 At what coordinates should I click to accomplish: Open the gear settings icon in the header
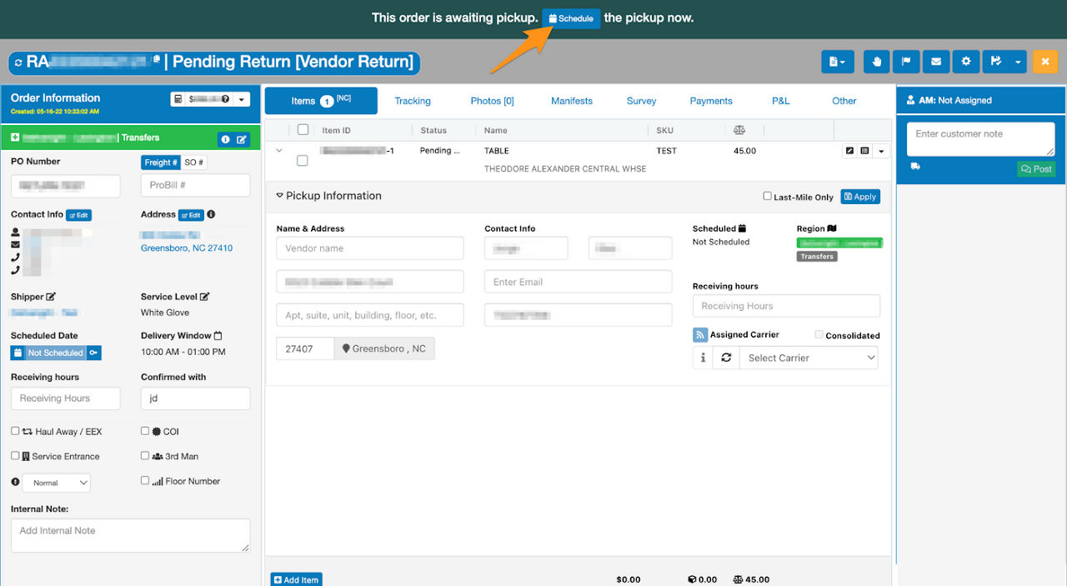pos(966,62)
